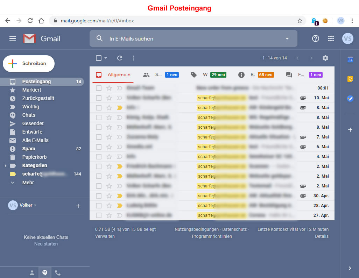The width and height of the screenshot is (359, 278).
Task: Open the Gesendet folder
Action: pos(42,123)
